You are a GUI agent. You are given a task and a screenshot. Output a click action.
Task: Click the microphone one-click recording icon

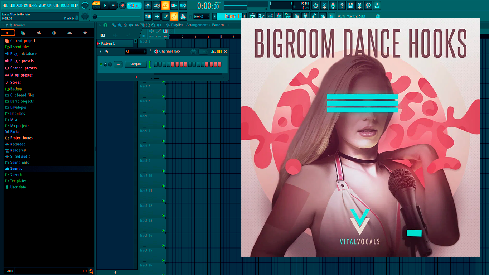[333, 5]
